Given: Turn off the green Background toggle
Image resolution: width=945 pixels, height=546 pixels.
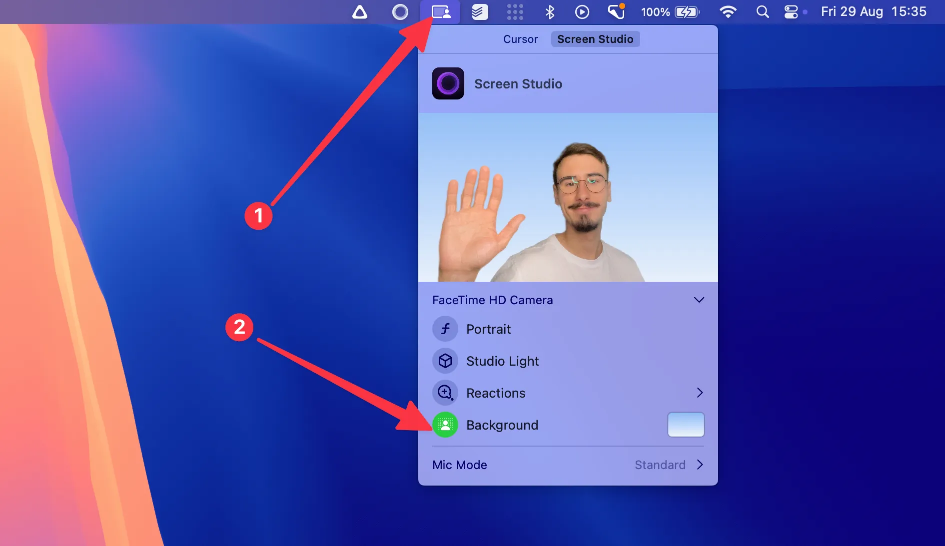Looking at the screenshot, I should (445, 425).
